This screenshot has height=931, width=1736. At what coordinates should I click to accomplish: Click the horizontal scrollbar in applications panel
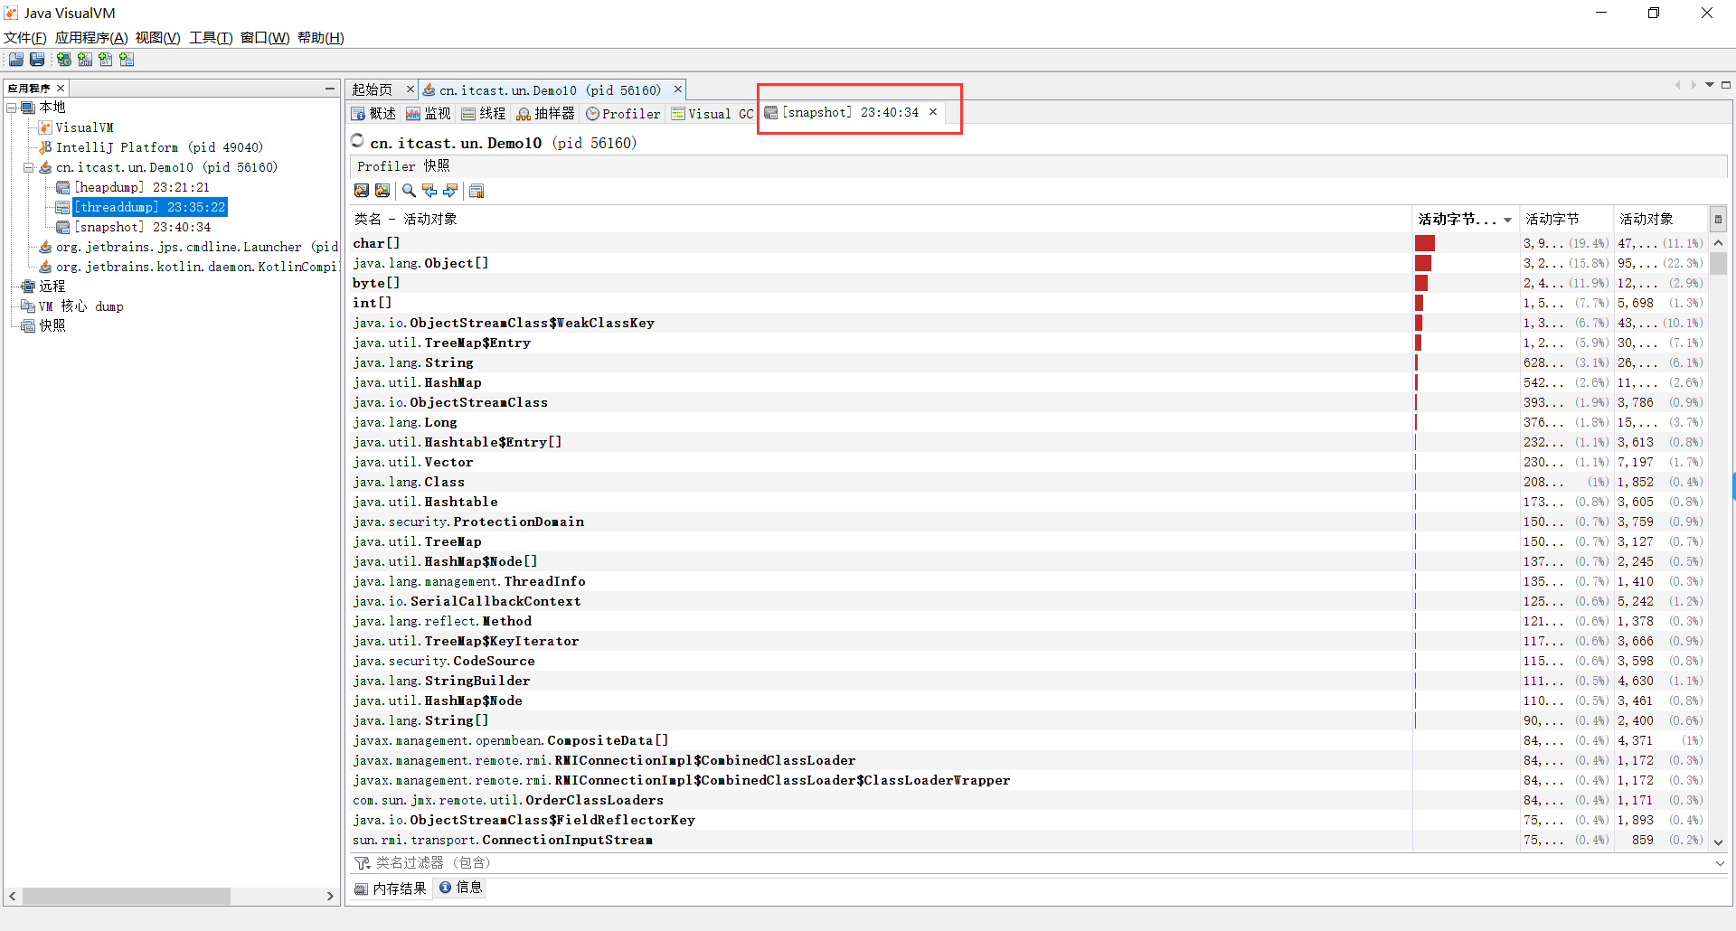[x=127, y=896]
